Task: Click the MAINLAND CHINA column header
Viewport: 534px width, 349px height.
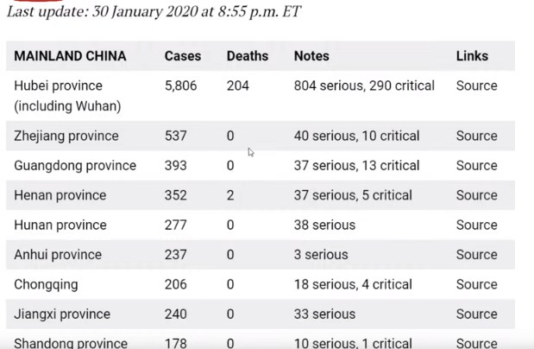Action: [x=70, y=56]
